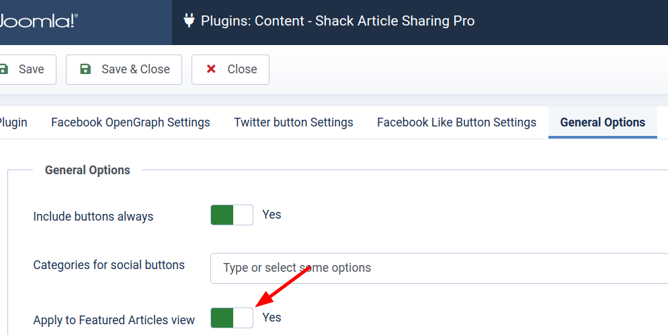Click the Categories for social buttons label
668x335 pixels.
pyautogui.click(x=109, y=265)
